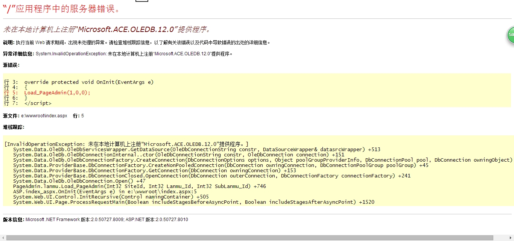Click System.InvalidOperationException in exception details

click(x=71, y=54)
